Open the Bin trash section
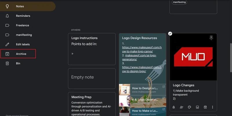The width and height of the screenshot is (232, 116). (18, 63)
